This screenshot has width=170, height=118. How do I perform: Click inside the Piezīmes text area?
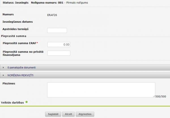[x=101, y=90]
